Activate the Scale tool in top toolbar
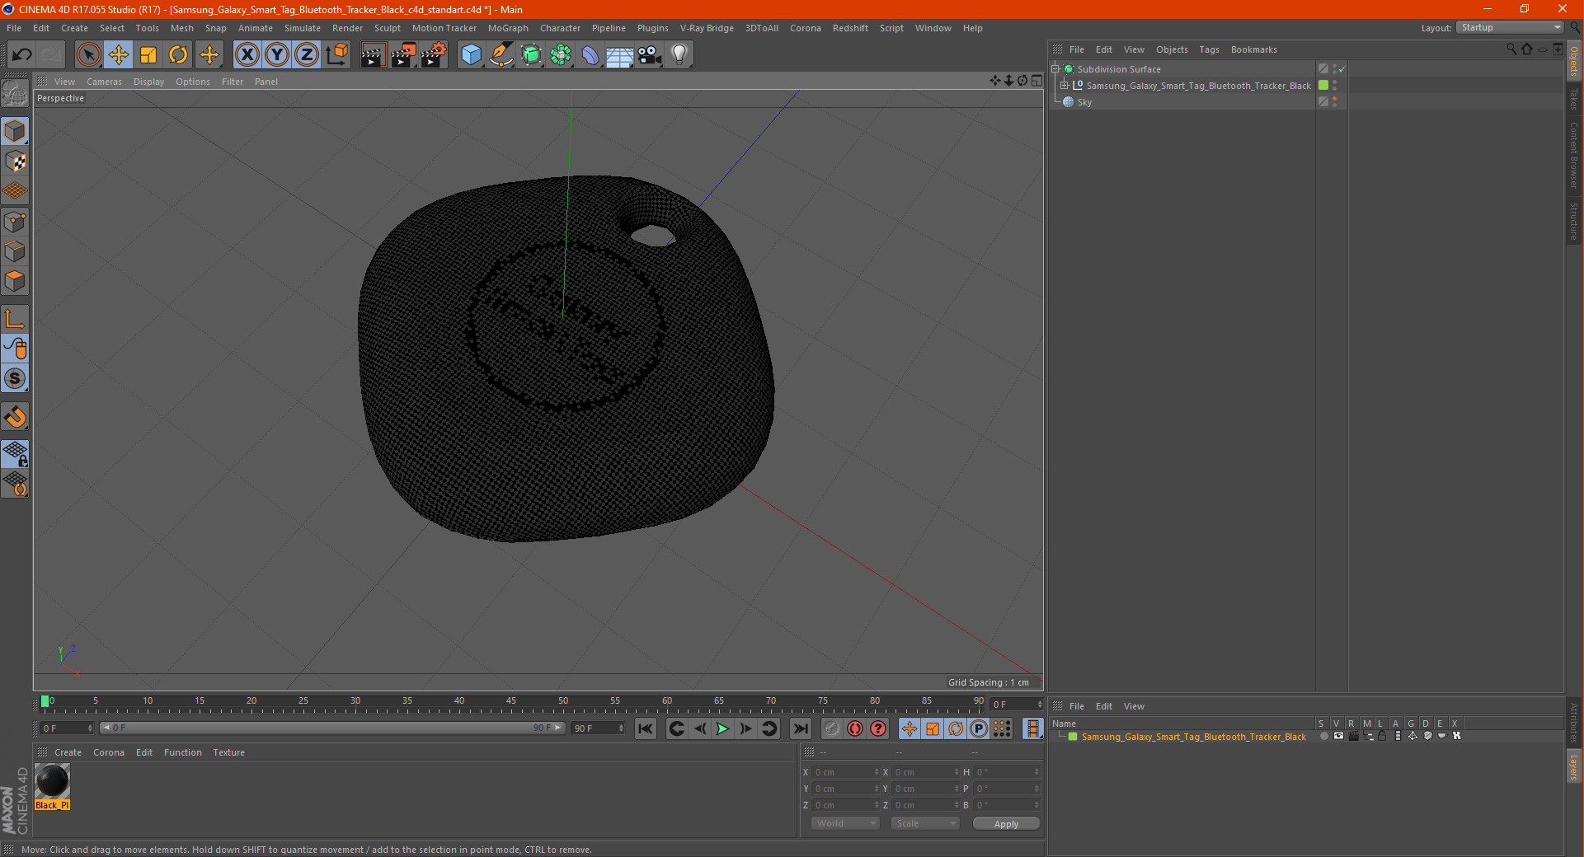This screenshot has width=1584, height=857. coord(148,55)
